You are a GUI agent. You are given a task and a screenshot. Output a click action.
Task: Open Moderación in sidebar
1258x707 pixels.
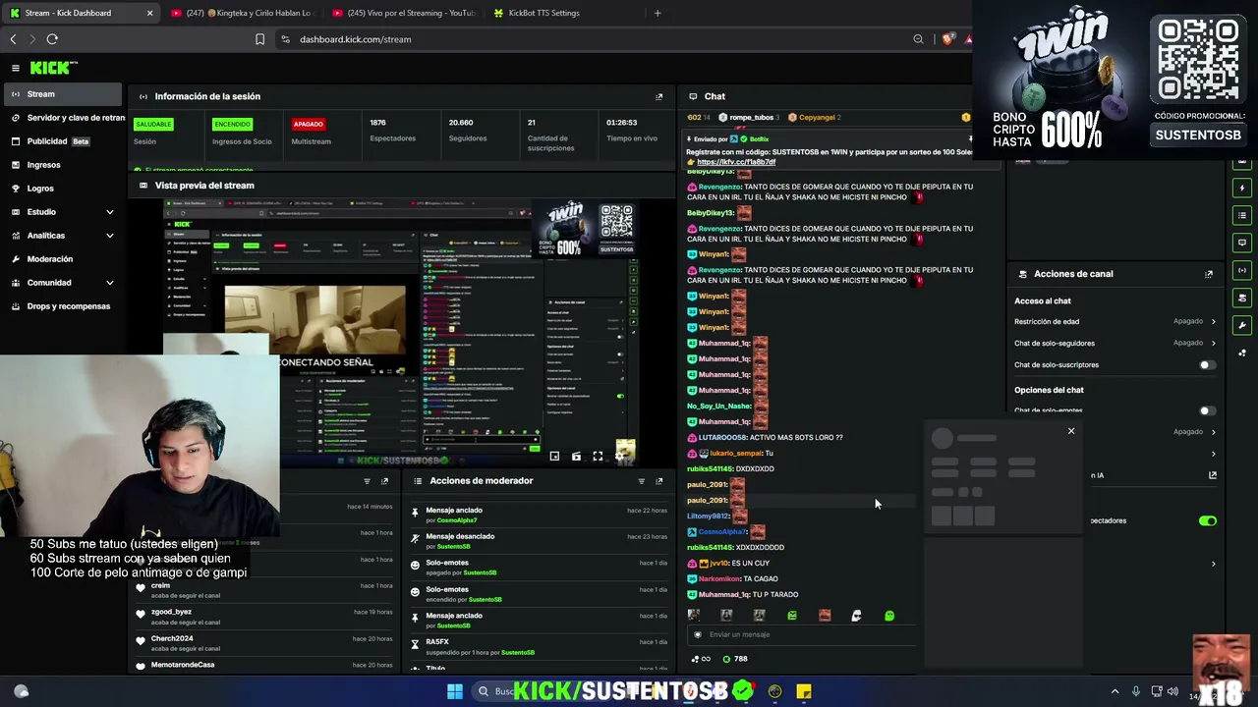click(x=62, y=259)
